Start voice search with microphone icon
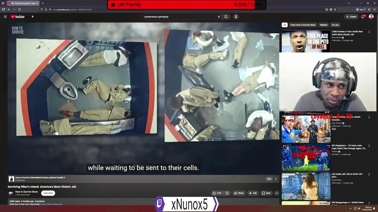The height and width of the screenshot is (212, 378). tap(236, 17)
